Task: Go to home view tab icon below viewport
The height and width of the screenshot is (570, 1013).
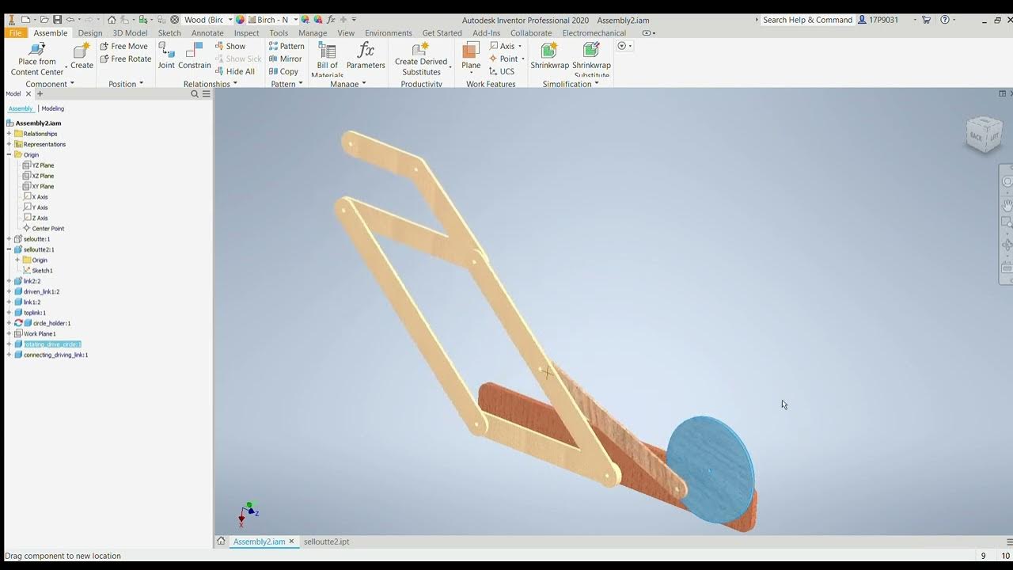Action: pos(221,541)
